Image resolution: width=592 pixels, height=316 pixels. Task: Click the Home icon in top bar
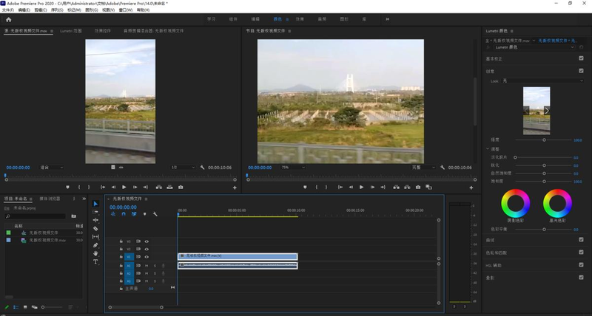[8, 19]
